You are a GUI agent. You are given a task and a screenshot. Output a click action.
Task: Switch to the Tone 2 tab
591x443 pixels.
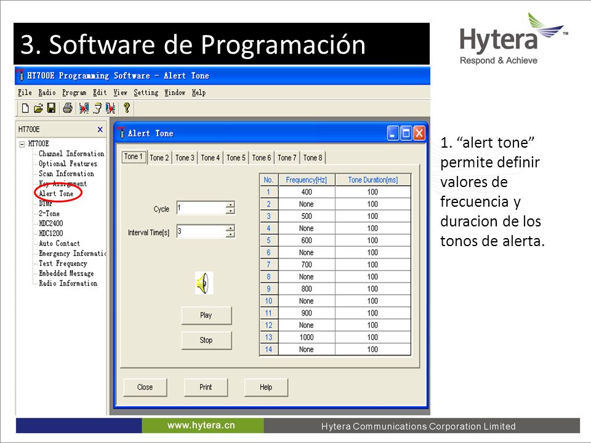click(159, 158)
